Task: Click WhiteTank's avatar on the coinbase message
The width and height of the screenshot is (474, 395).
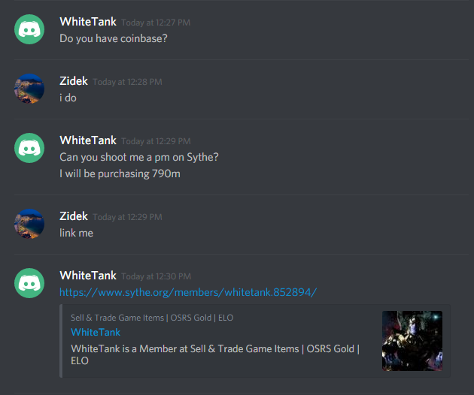Action: click(29, 29)
